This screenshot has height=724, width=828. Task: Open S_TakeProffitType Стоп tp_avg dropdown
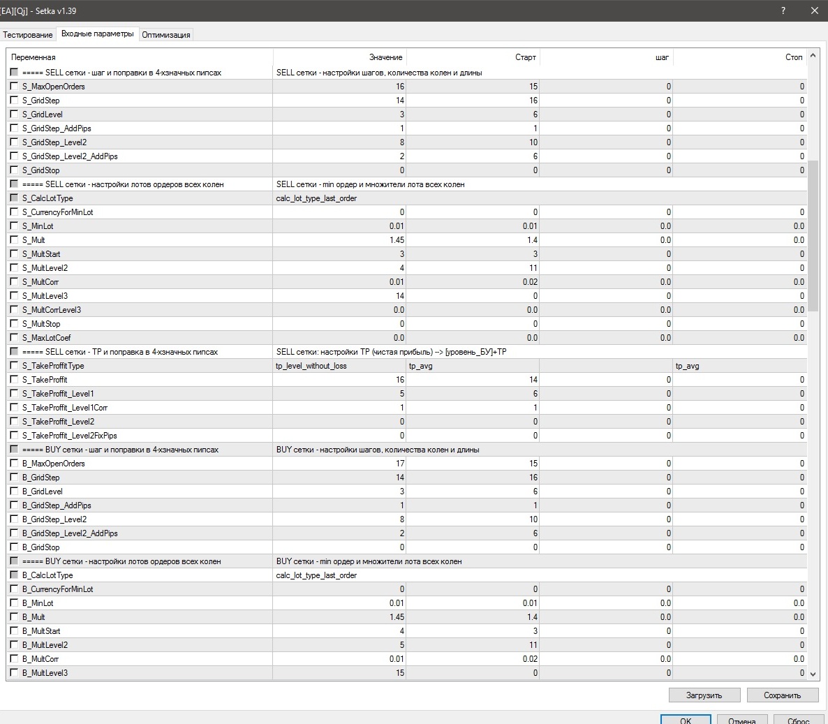click(x=740, y=365)
